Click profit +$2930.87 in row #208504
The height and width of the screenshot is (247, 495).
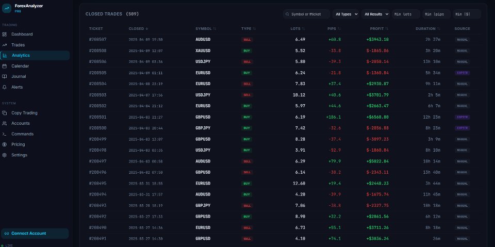click(377, 84)
